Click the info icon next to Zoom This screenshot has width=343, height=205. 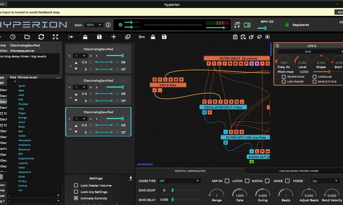tap(108, 25)
